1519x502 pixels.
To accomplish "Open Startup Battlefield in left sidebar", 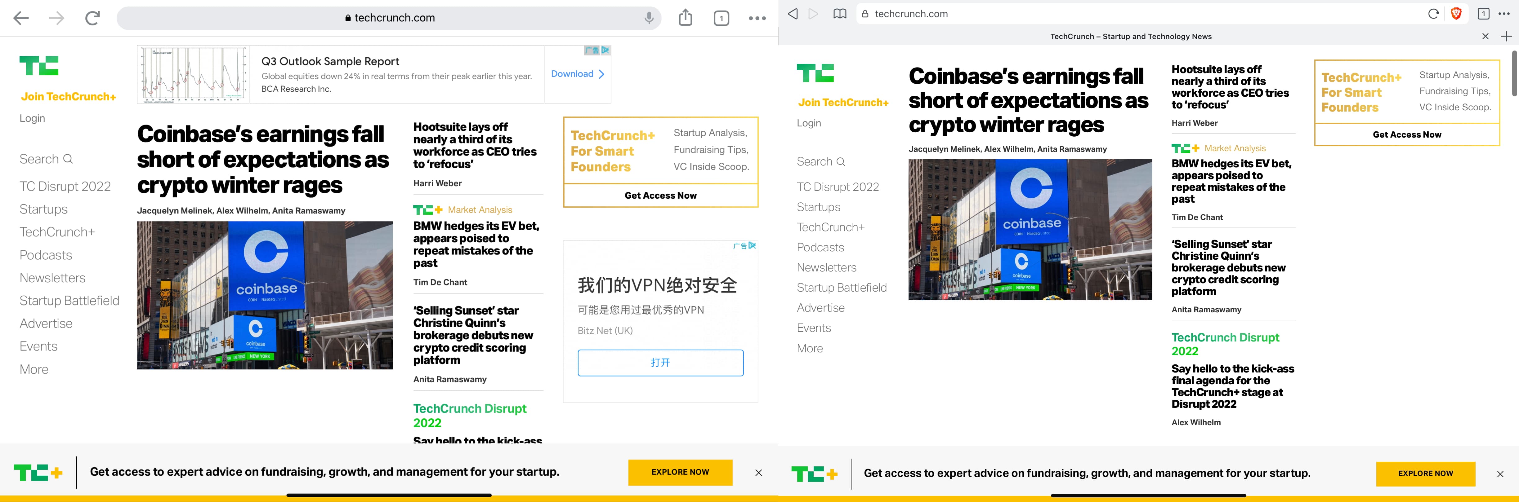I will (69, 301).
